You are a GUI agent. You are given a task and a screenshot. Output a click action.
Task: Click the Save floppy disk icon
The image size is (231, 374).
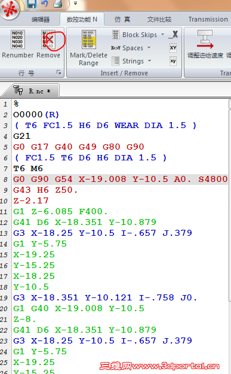tap(32, 4)
